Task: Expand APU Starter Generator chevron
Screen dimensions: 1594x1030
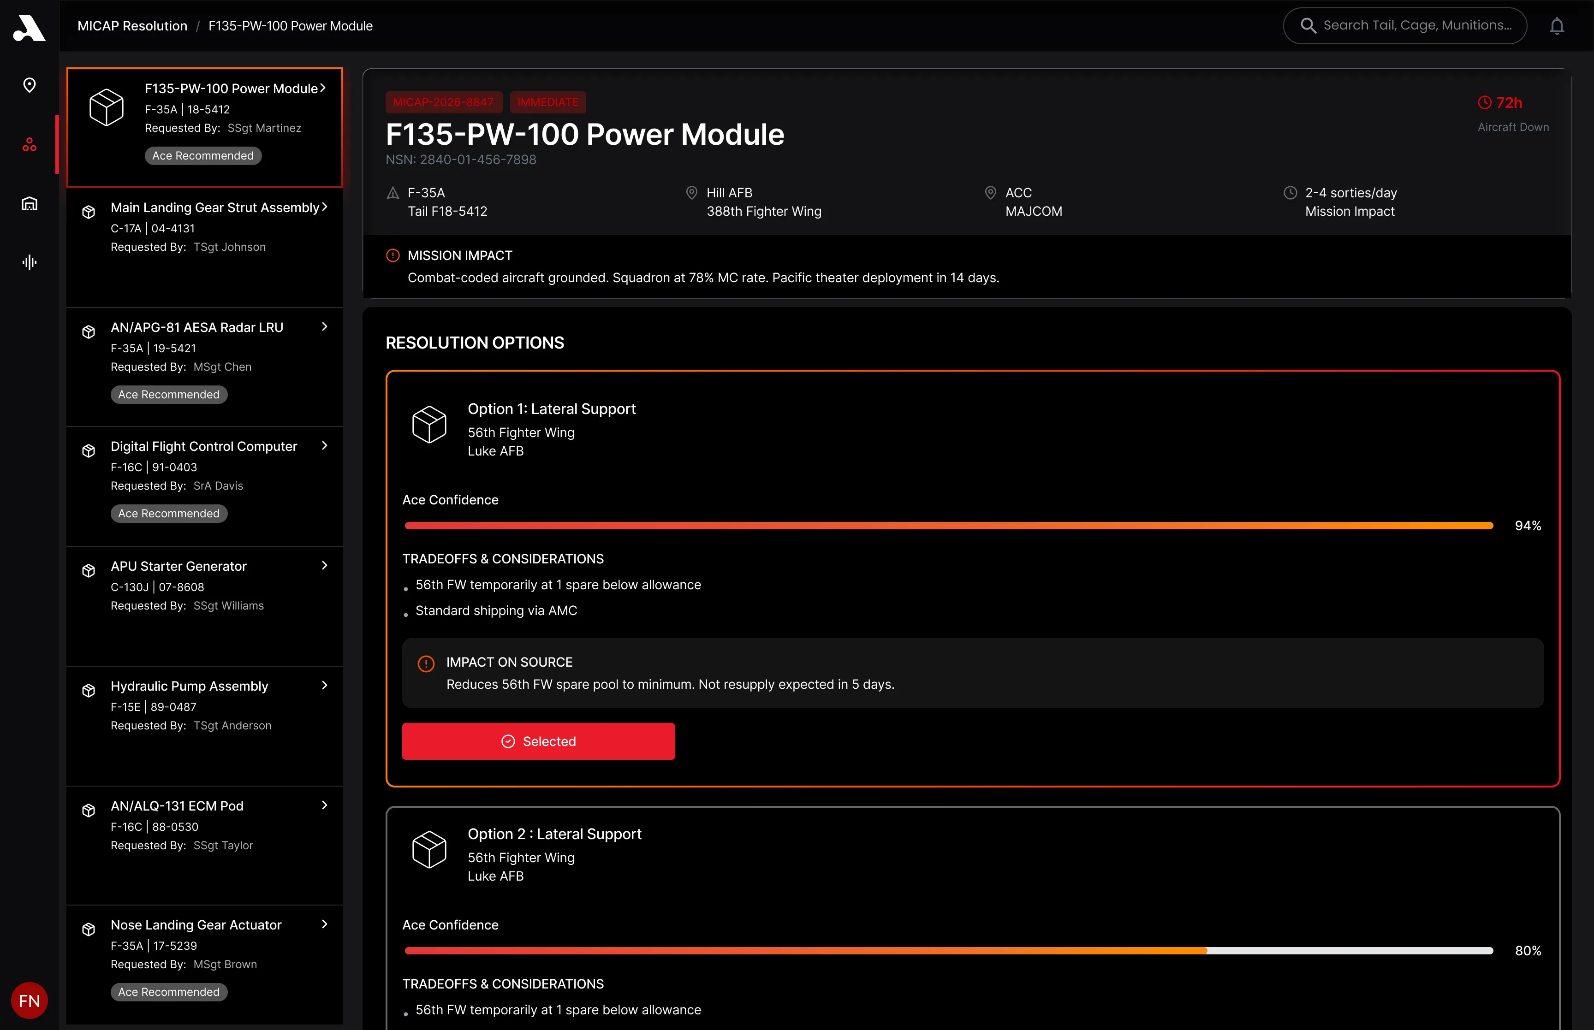Action: [324, 565]
